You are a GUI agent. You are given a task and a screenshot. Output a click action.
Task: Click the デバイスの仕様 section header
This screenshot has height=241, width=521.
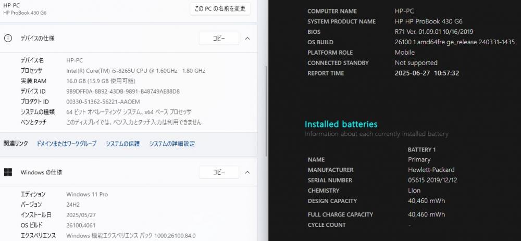pyautogui.click(x=129, y=39)
